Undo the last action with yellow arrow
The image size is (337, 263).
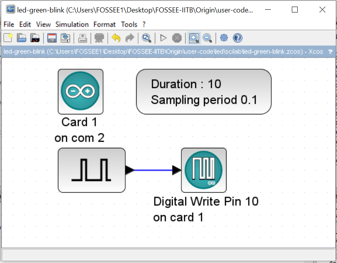point(116,38)
